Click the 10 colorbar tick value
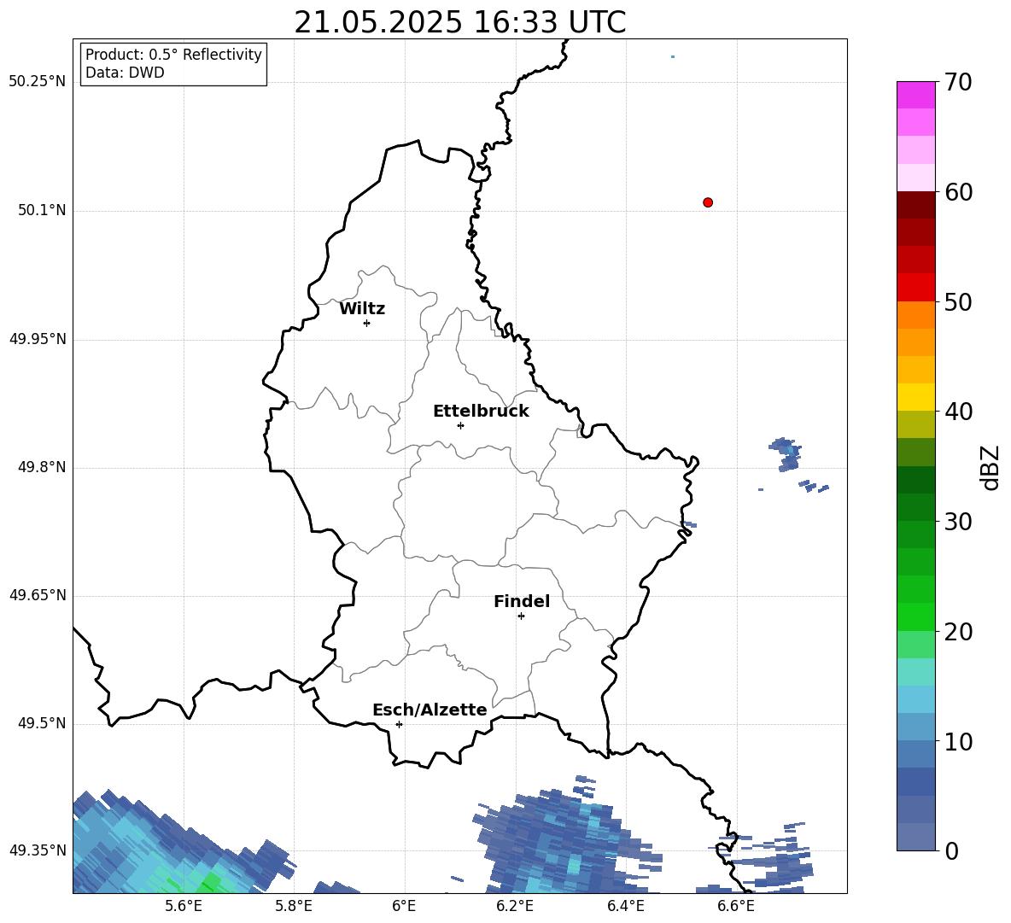This screenshot has width=1011, height=923. 958,742
